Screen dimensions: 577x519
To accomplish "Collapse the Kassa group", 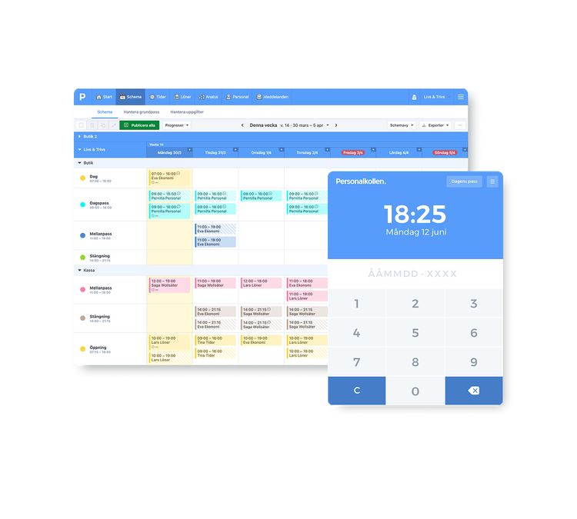I will tap(79, 271).
